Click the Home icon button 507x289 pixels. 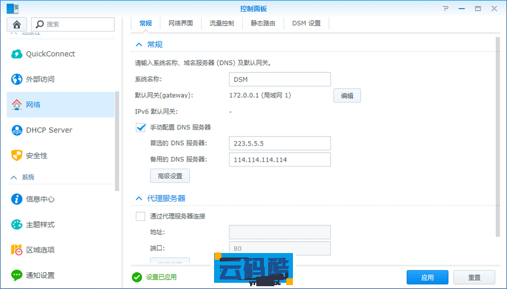click(x=17, y=24)
